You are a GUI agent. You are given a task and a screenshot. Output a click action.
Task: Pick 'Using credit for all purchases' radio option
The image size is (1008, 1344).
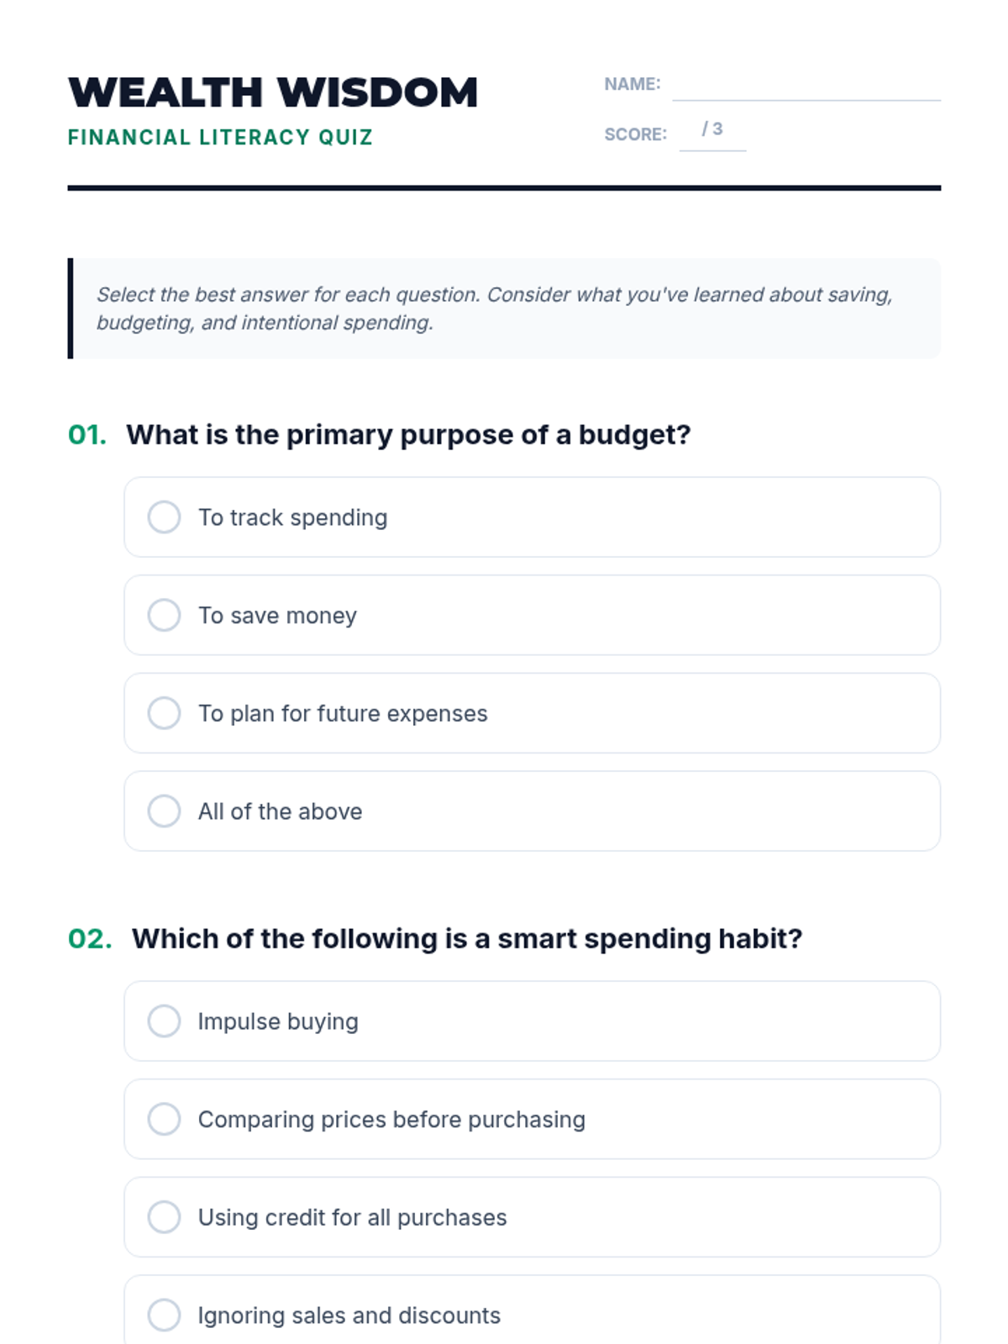tap(164, 1217)
